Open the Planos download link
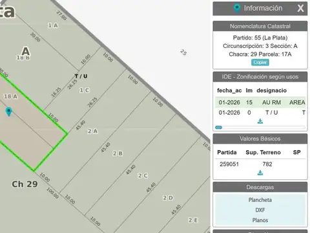310x233 pixels. click(260, 220)
